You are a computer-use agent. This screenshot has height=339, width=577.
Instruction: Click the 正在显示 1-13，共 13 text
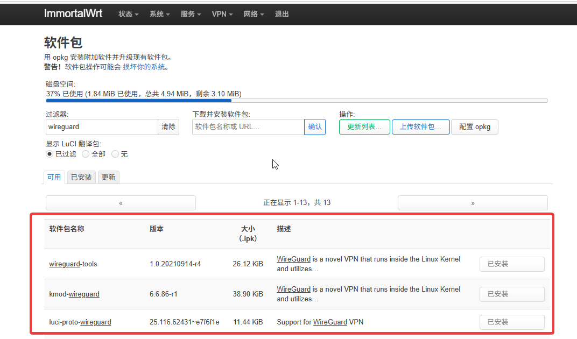click(297, 202)
